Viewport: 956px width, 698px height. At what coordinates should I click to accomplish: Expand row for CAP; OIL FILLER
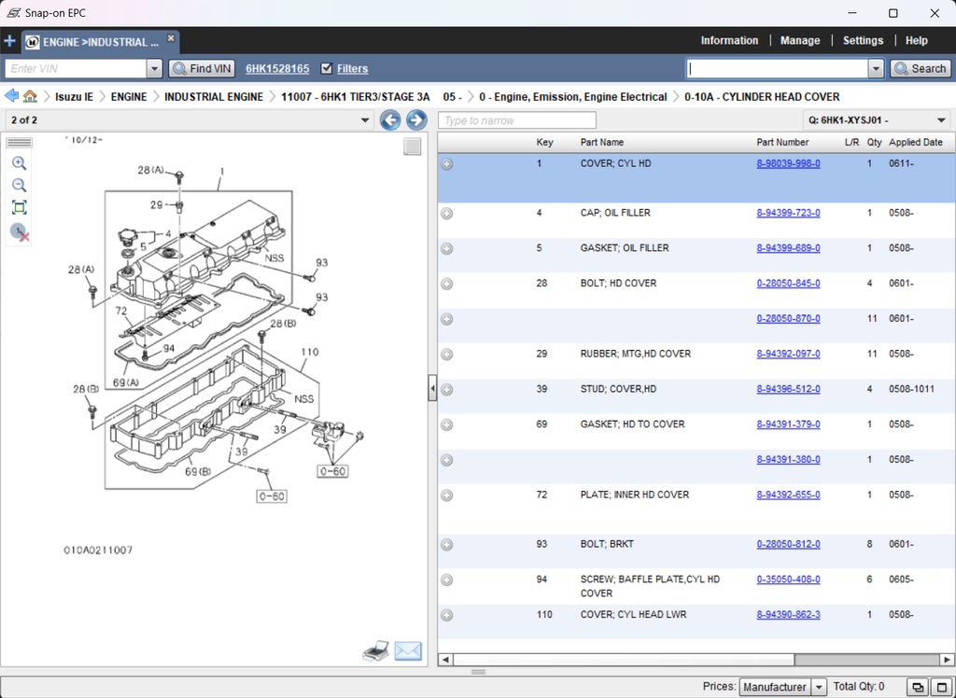447,214
